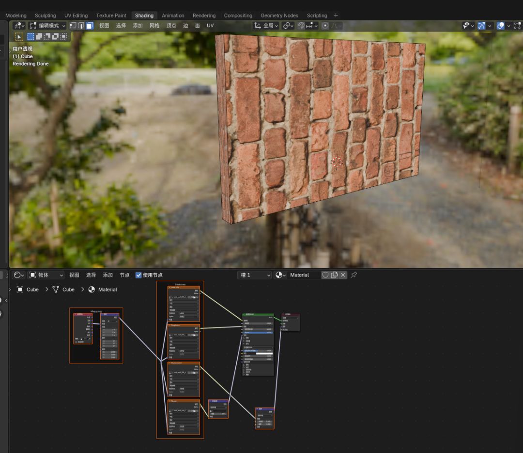This screenshot has width=523, height=453.
Task: Unlink material with the X icon
Action: pos(343,275)
